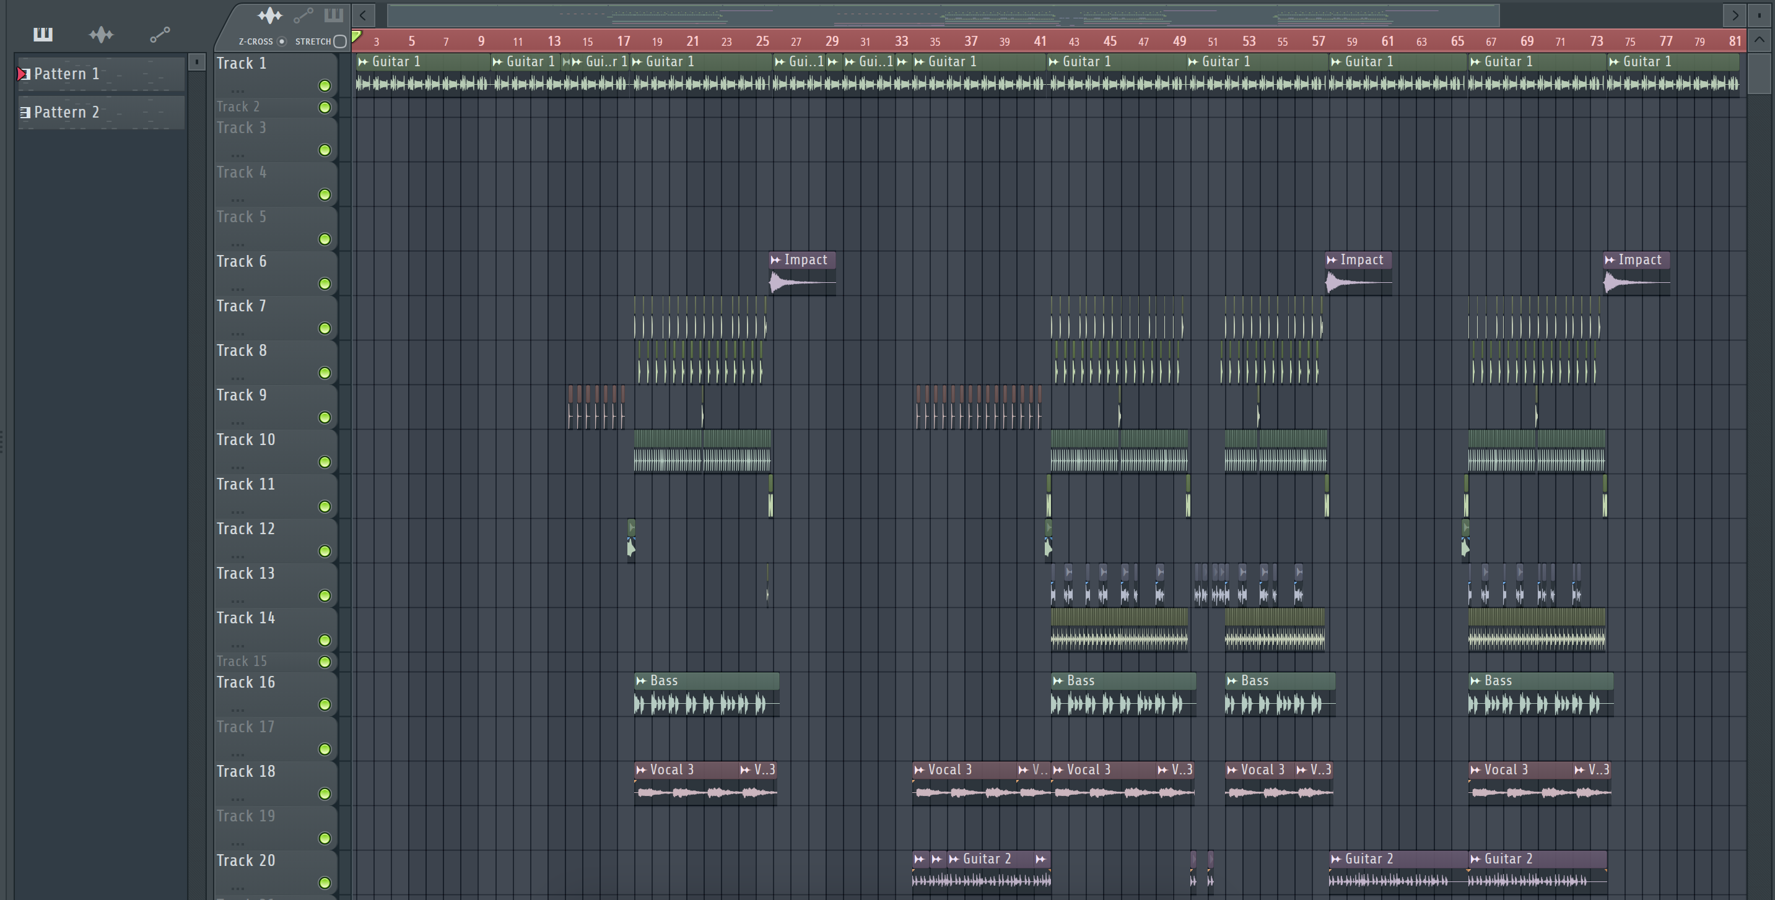Enable the Z-CROSS radio option
The height and width of the screenshot is (900, 1775).
tap(281, 41)
